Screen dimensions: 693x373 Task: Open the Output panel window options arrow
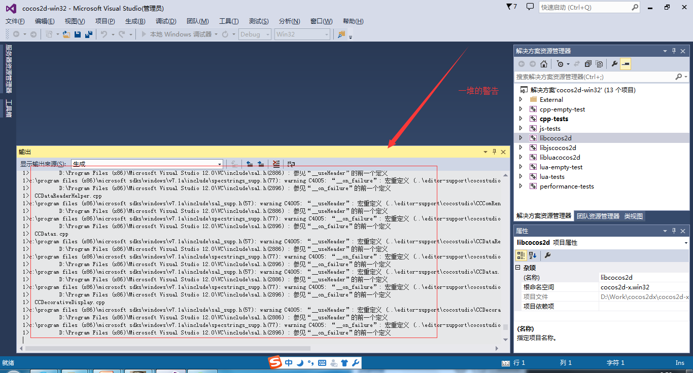485,152
